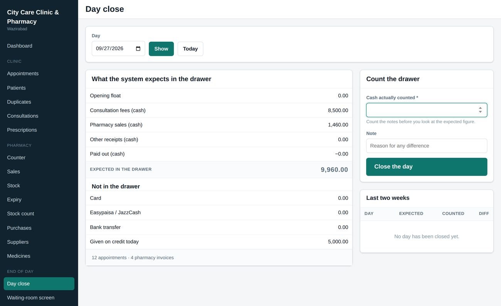Close the day with the green button
Image resolution: width=501 pixels, height=306 pixels.
(x=427, y=167)
